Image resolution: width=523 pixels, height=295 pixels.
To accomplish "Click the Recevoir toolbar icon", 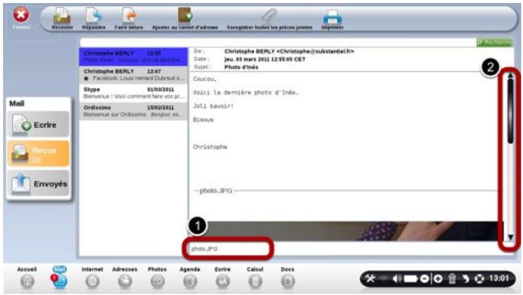I will pos(62,16).
